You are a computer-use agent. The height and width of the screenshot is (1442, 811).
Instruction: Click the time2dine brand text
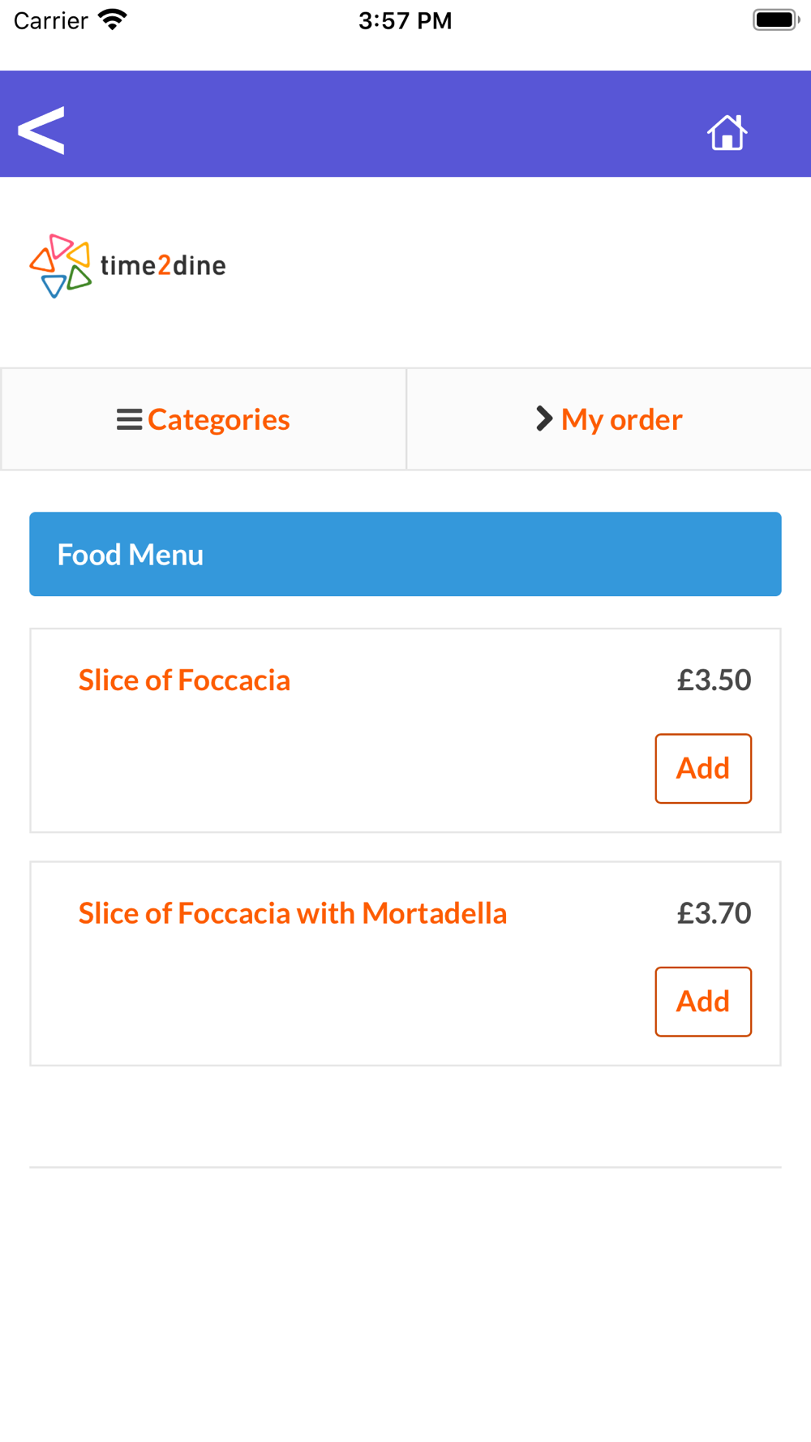click(163, 265)
